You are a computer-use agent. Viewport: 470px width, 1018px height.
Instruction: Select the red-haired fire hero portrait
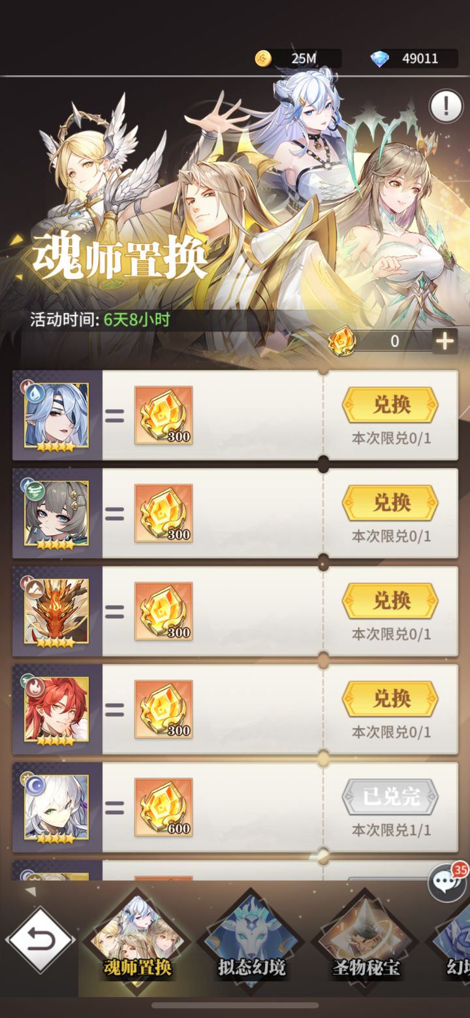[x=57, y=710]
